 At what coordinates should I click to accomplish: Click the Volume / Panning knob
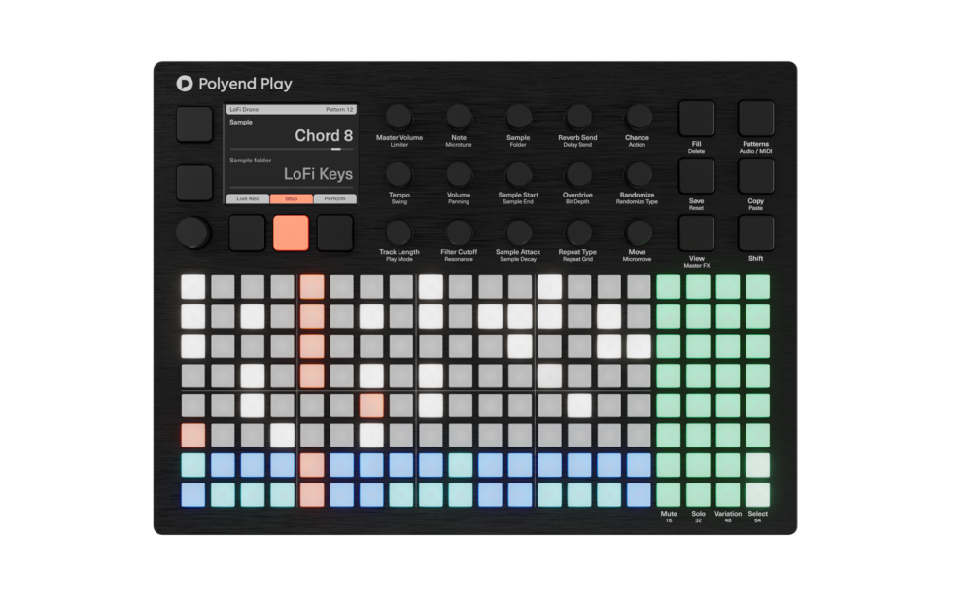[x=458, y=174]
